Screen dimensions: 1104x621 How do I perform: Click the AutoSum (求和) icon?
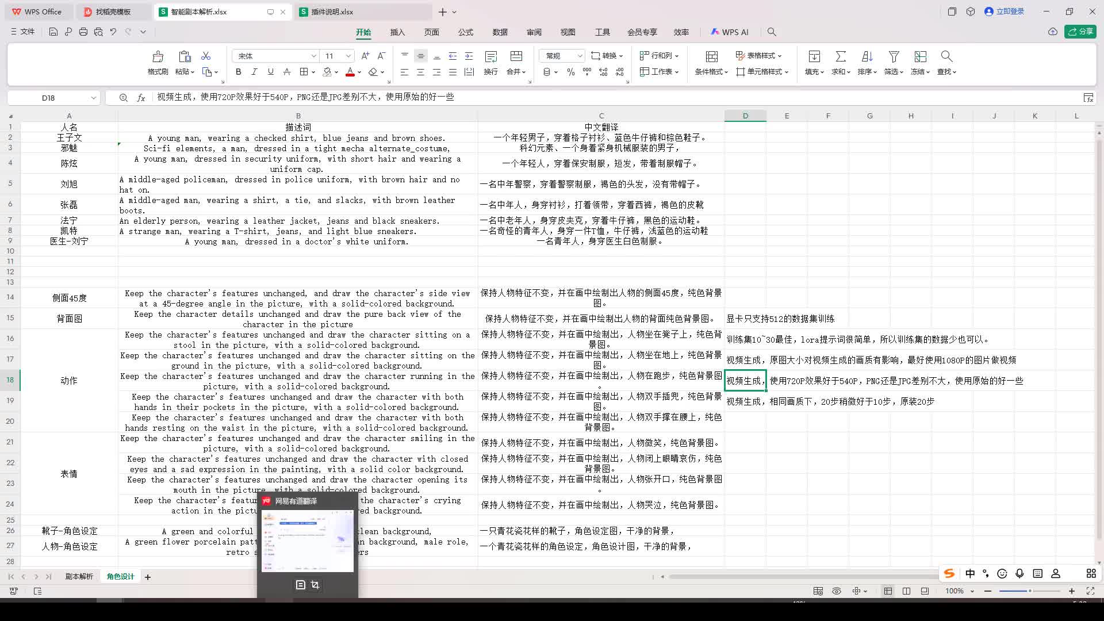[841, 56]
